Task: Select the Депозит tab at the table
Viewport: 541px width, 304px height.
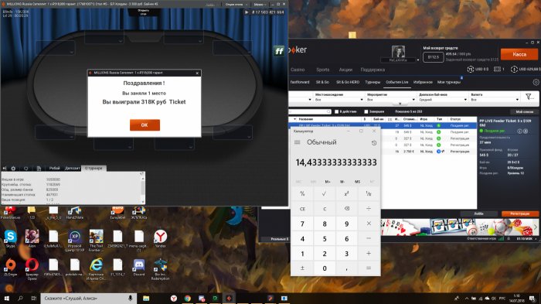Action: pos(73,168)
